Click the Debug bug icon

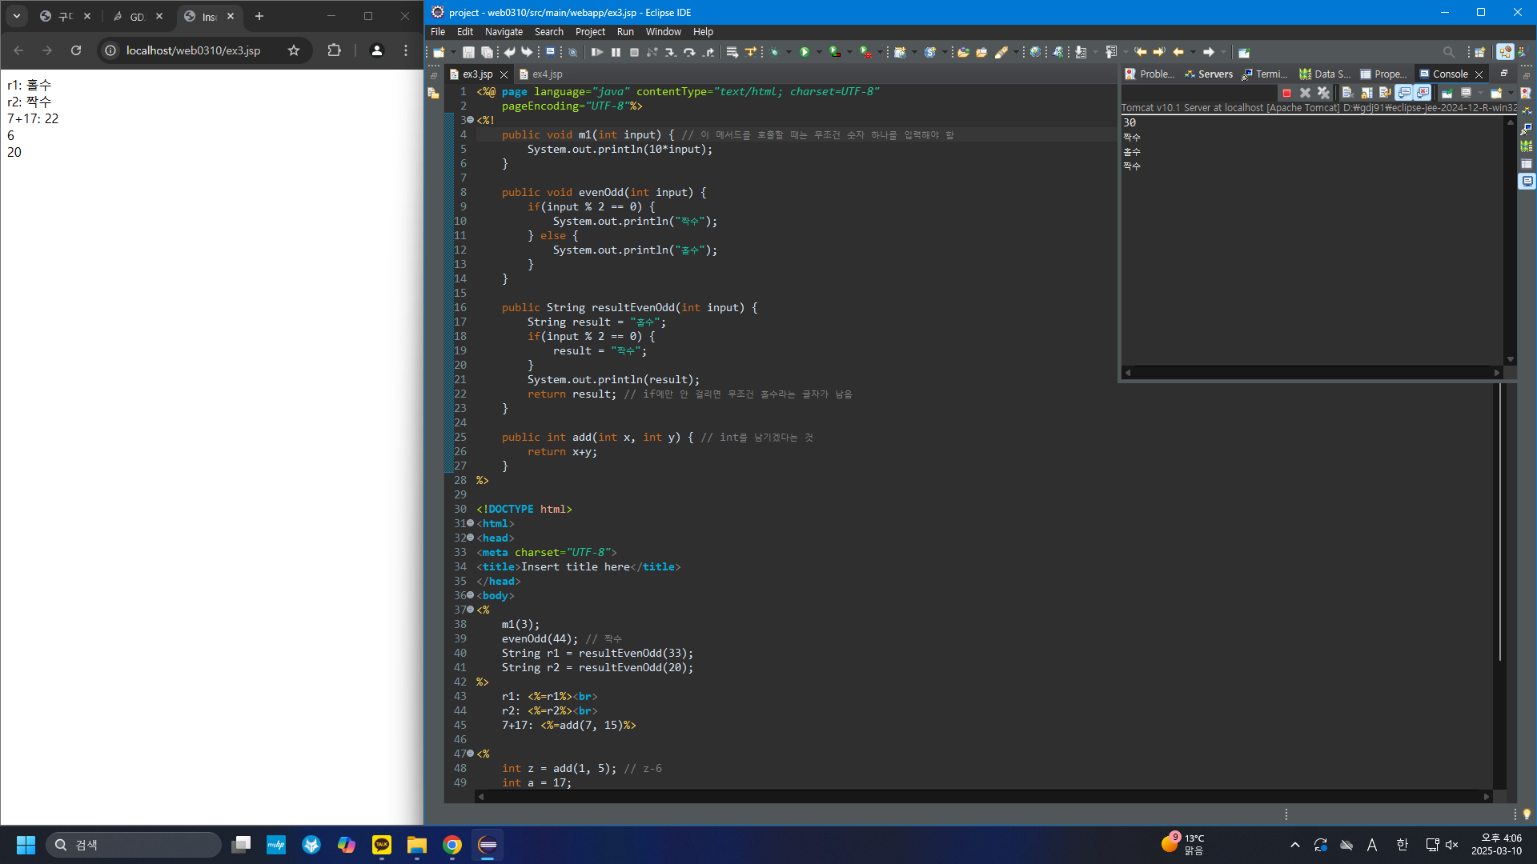tap(774, 52)
